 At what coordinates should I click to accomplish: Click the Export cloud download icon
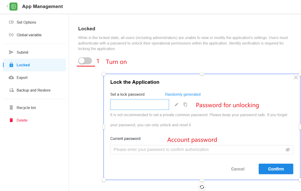tap(11, 78)
